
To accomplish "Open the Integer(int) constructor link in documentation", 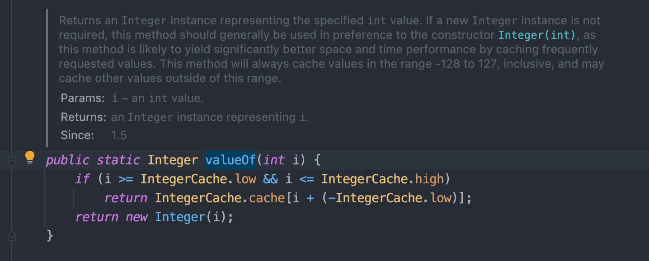I will [x=537, y=35].
